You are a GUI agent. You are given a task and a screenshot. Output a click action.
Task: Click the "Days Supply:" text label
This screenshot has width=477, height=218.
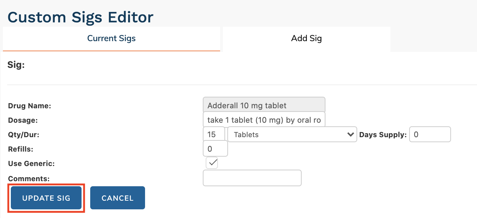pos(383,135)
